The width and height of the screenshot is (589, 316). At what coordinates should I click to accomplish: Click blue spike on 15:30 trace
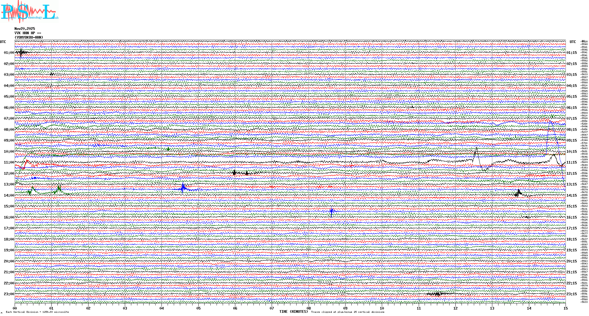[x=331, y=211]
